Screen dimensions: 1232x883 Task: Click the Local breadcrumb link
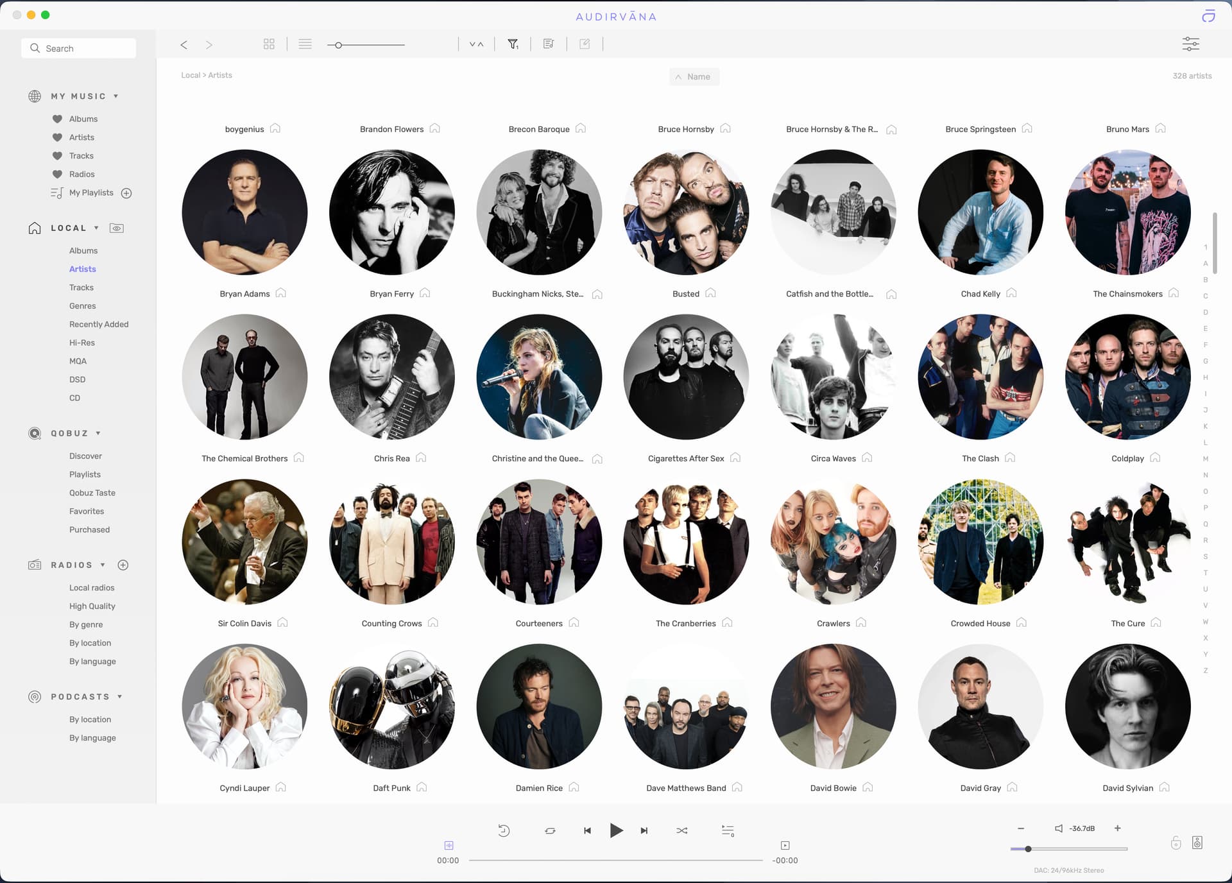tap(190, 75)
